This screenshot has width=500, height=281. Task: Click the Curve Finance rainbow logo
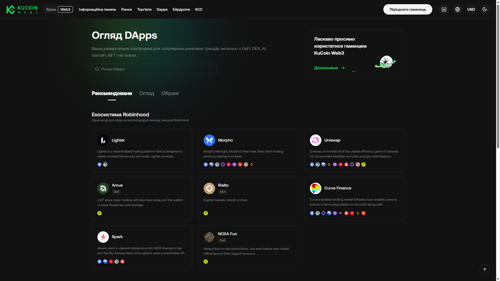[316, 188]
